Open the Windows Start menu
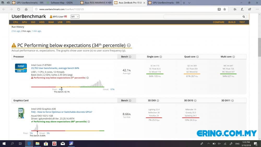 pyautogui.click(x=4, y=144)
